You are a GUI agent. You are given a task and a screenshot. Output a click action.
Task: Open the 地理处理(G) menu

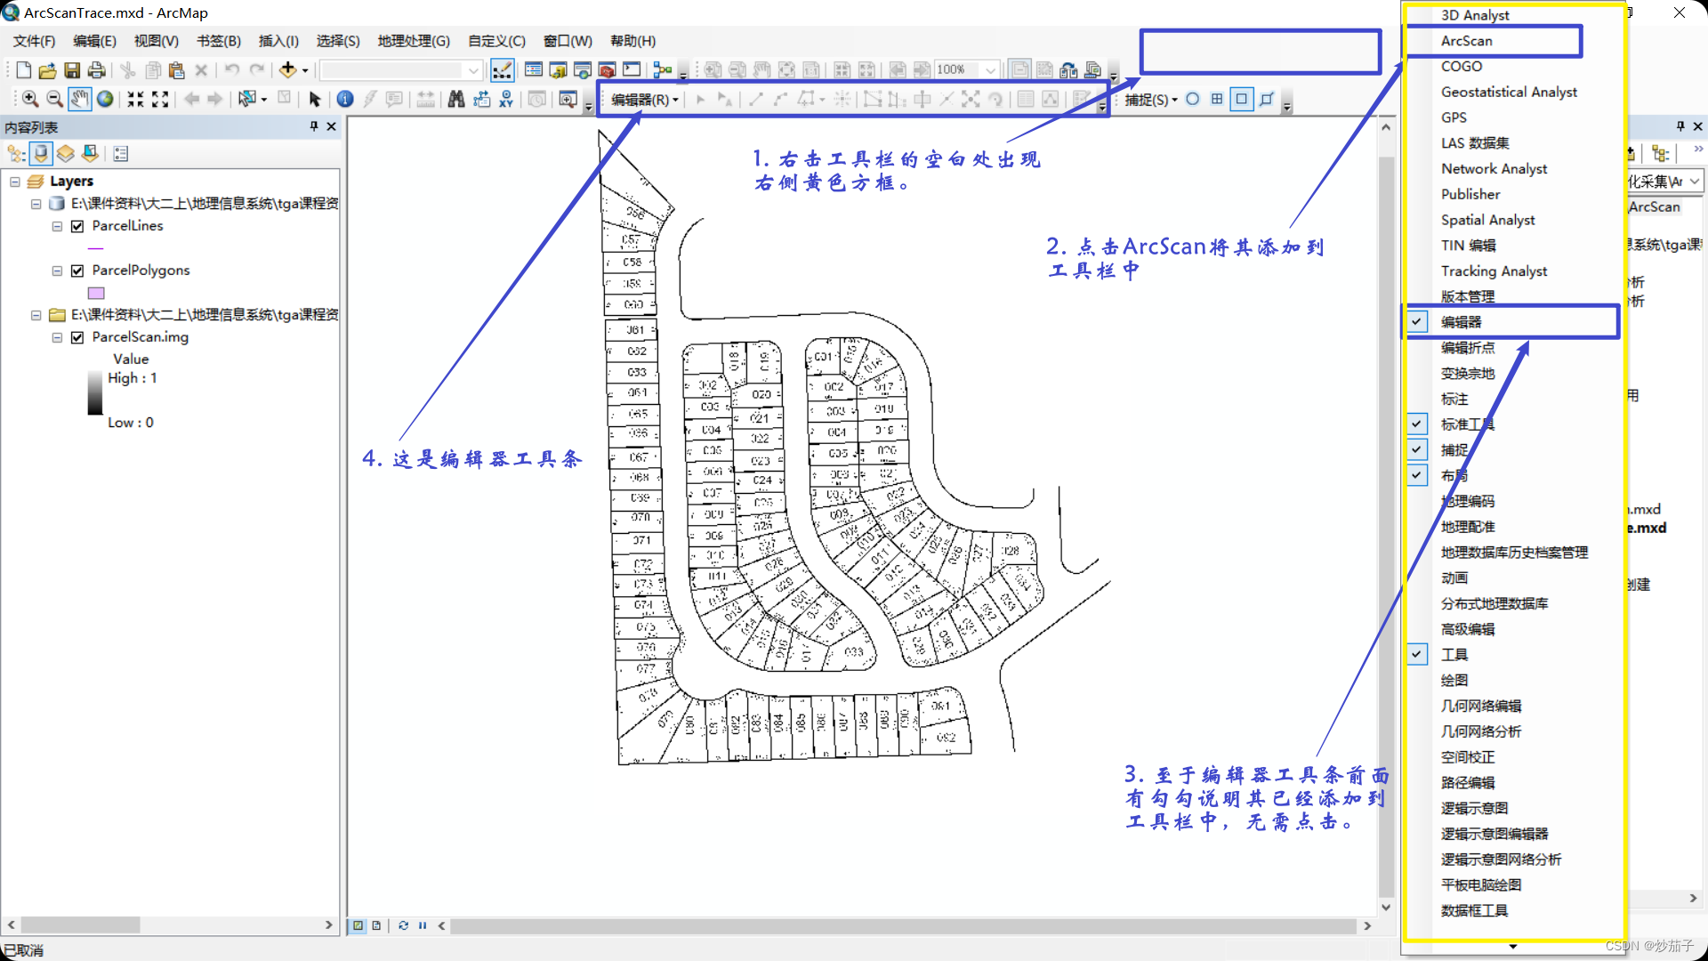(x=414, y=41)
